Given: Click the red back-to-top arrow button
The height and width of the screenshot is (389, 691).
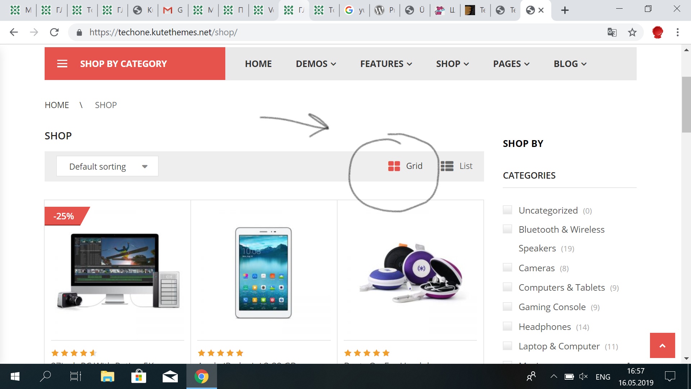Looking at the screenshot, I should 663,345.
